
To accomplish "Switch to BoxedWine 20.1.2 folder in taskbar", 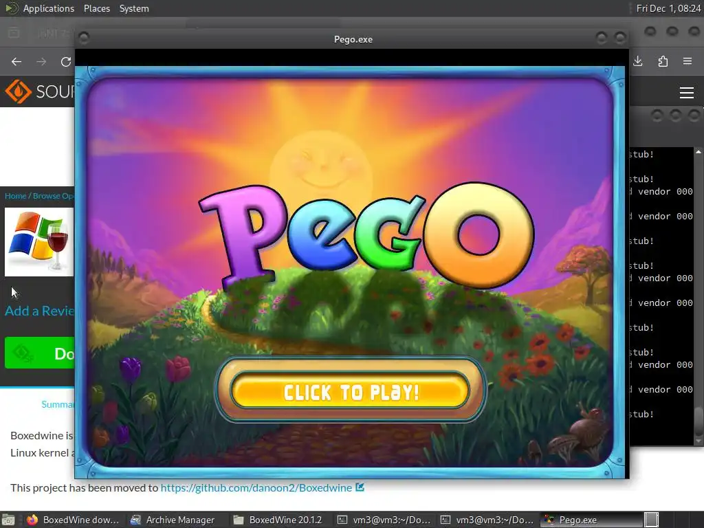I will tap(278, 520).
